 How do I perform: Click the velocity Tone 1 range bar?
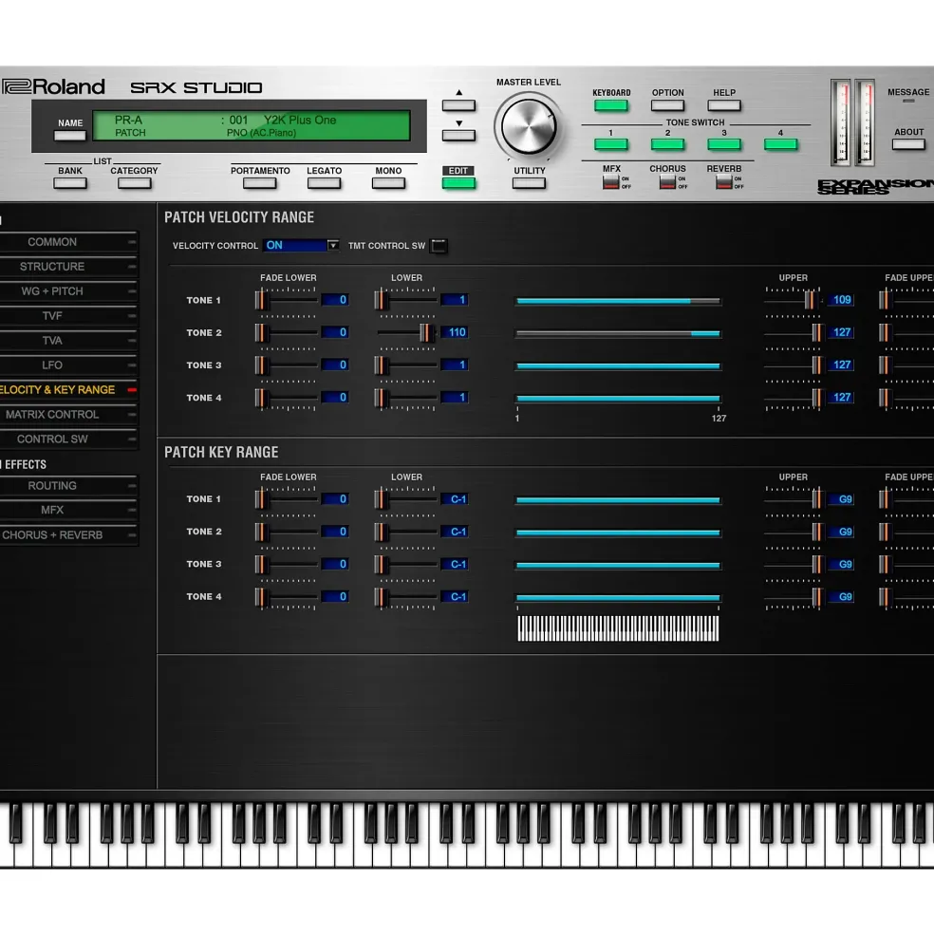click(x=619, y=301)
